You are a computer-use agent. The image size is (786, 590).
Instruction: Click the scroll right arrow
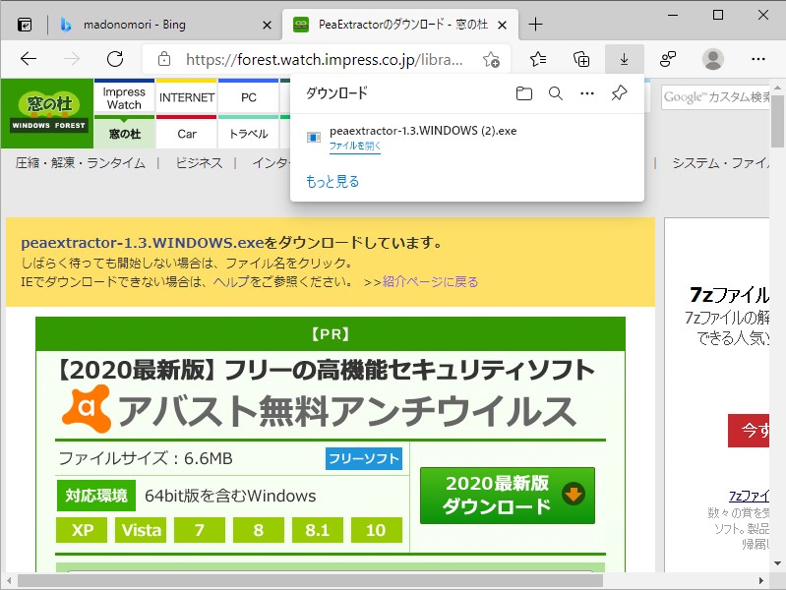761,580
